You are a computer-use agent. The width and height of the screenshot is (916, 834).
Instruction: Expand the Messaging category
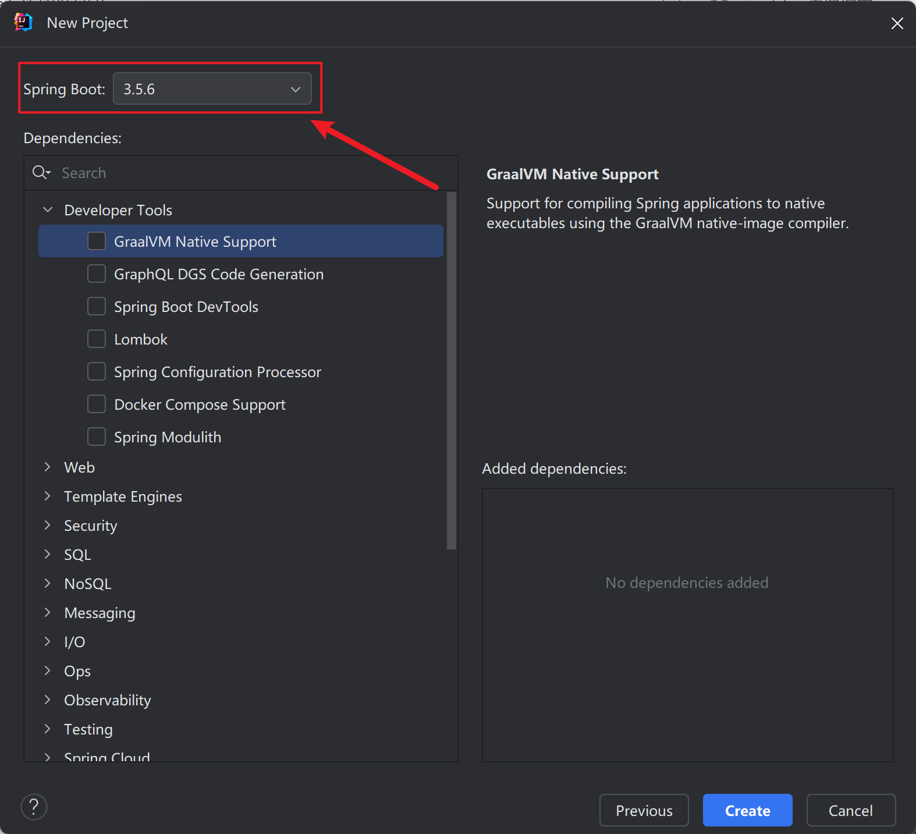pos(48,612)
